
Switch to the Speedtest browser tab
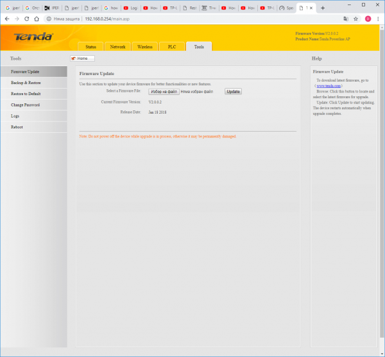coord(286,8)
